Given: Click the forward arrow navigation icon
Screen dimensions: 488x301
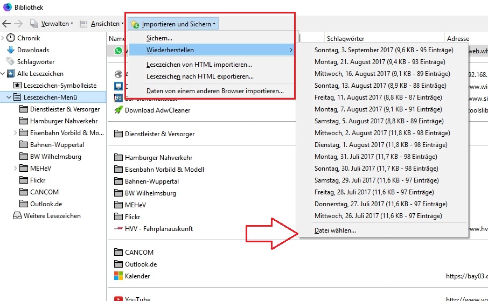Looking at the screenshot, I should point(18,24).
